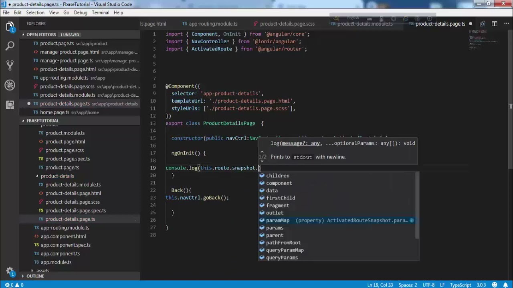The image size is (513, 288).
Task: Click the unsaved dot beside product-details.page.ts in Open Editors
Action: 29,104
